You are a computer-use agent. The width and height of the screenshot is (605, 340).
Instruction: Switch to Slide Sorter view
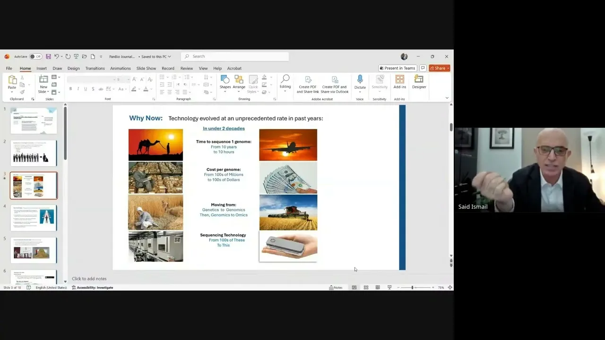(x=366, y=288)
